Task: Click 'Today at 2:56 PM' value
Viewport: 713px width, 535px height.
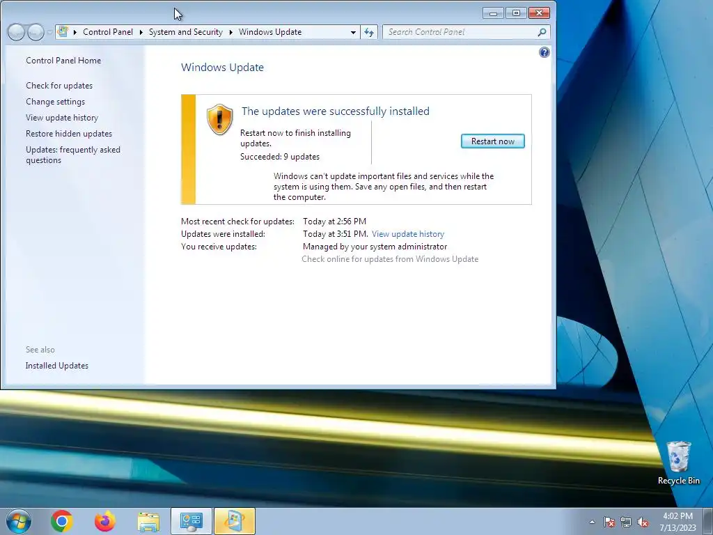Action: pos(334,222)
